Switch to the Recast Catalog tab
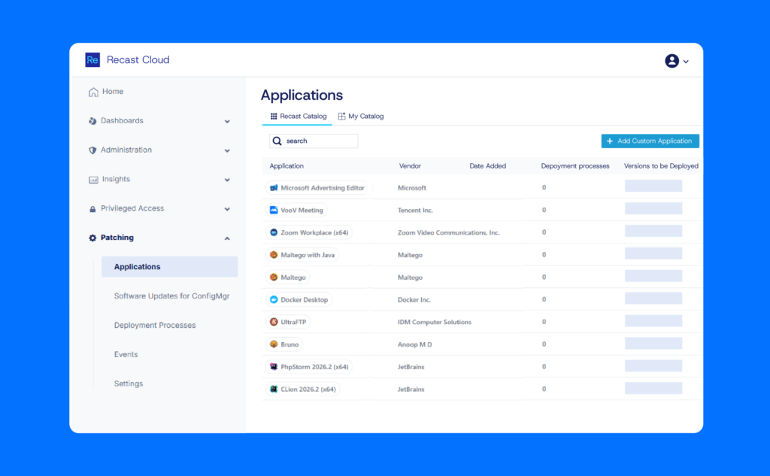 [298, 117]
